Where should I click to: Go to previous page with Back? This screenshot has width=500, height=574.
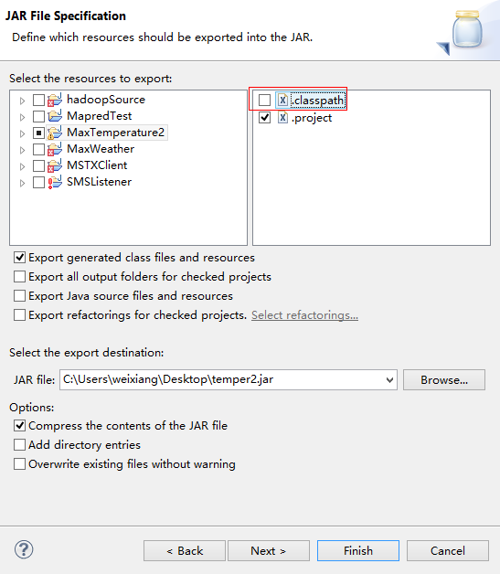click(x=185, y=550)
